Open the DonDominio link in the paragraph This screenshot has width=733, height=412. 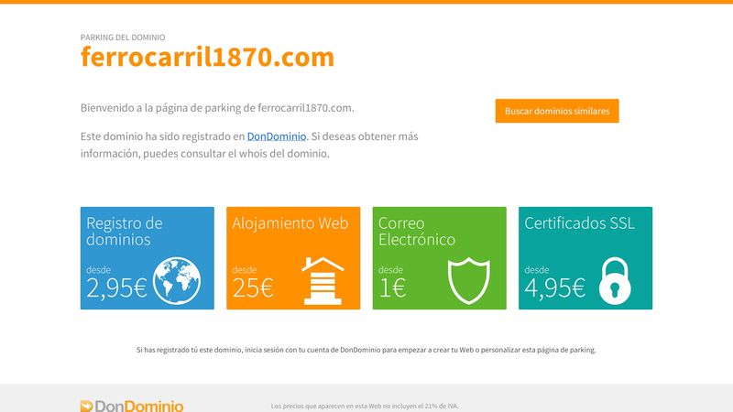point(277,136)
